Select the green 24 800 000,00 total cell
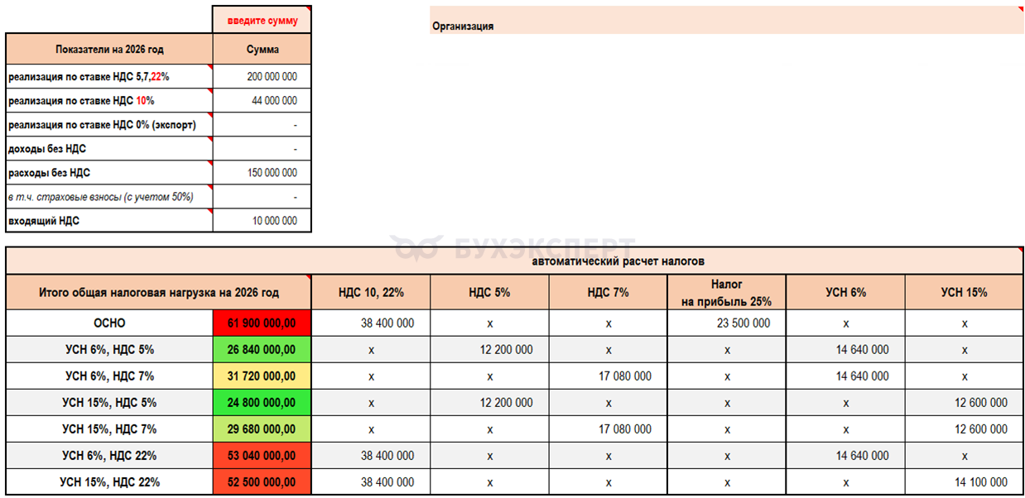 [262, 403]
